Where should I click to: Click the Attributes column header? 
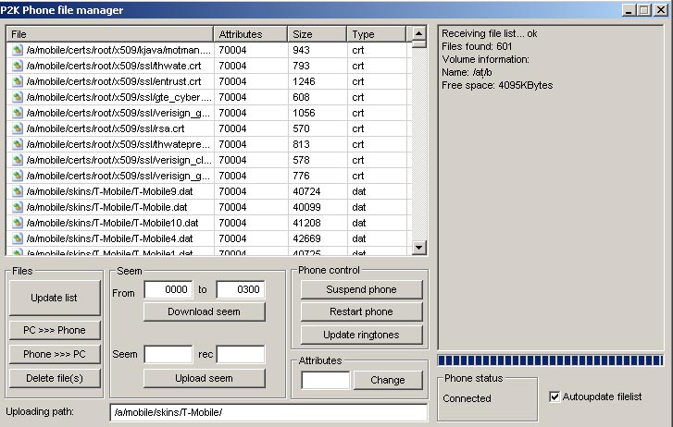coord(250,34)
